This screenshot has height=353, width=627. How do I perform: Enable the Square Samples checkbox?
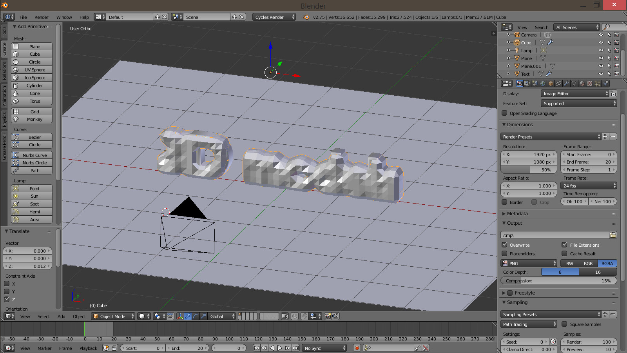pyautogui.click(x=564, y=324)
